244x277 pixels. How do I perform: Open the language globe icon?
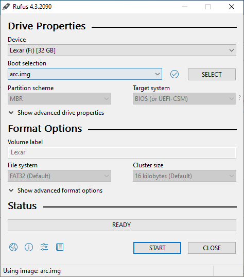[x=13, y=247]
